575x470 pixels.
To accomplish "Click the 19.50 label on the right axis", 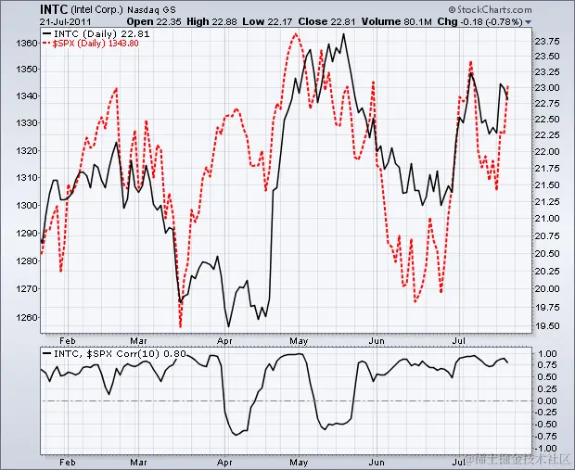I will pos(547,326).
